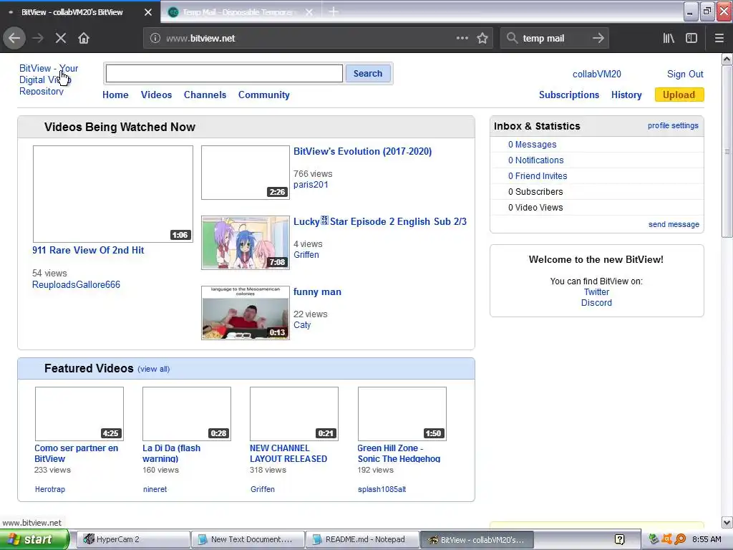Open a new tab with plus button
The image size is (733, 550).
point(334,11)
